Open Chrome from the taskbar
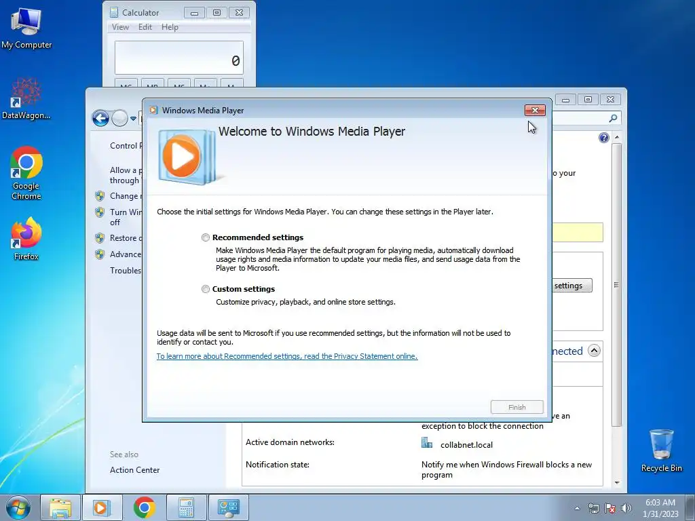This screenshot has height=521, width=695. coord(144,507)
